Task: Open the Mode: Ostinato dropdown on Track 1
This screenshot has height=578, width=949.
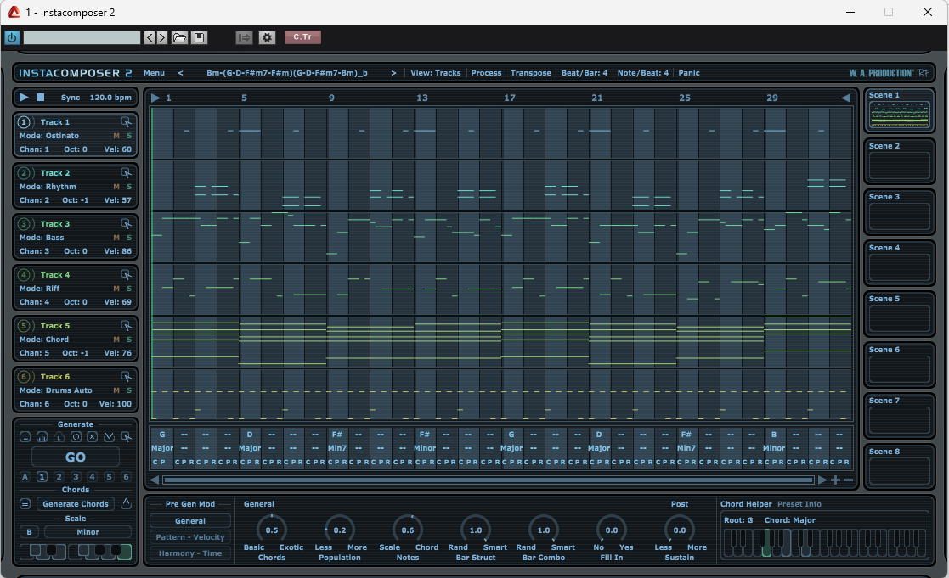Action: tap(49, 136)
